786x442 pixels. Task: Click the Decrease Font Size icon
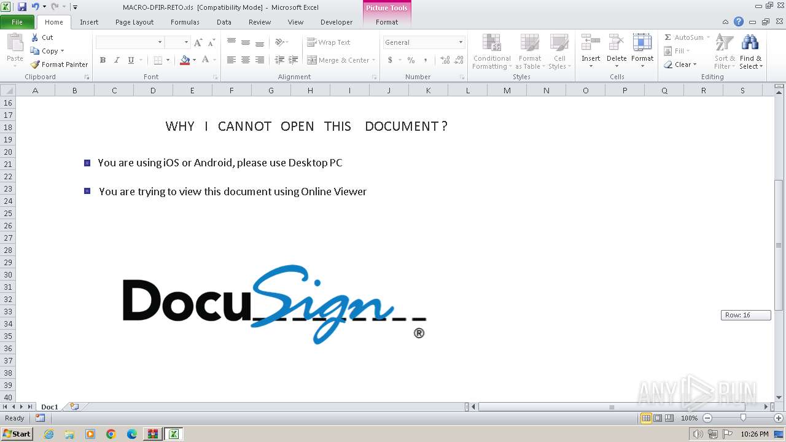[211, 42]
